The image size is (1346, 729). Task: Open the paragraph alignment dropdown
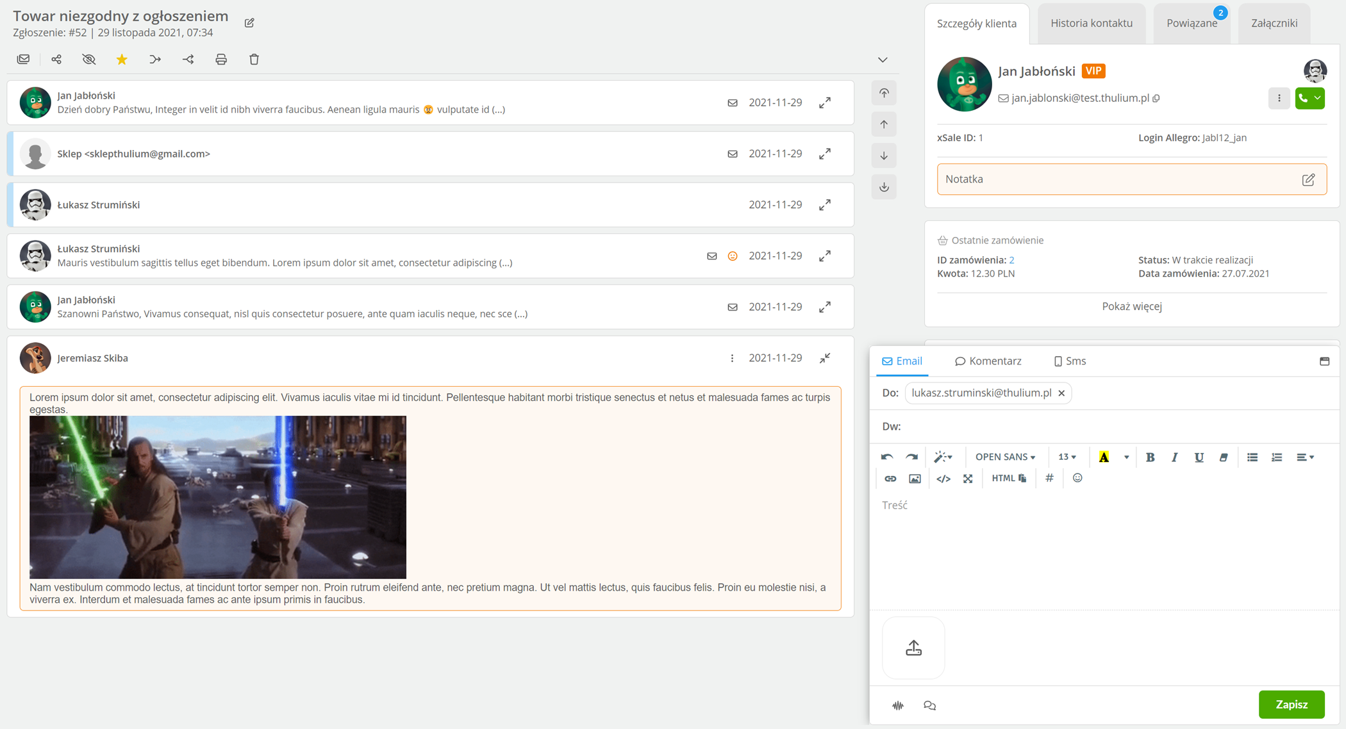[1305, 457]
